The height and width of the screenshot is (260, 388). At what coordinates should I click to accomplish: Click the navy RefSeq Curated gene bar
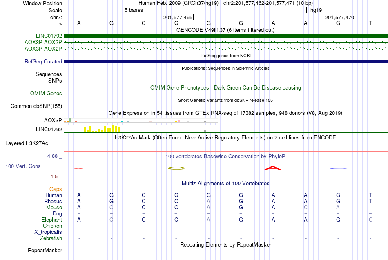[225, 61]
